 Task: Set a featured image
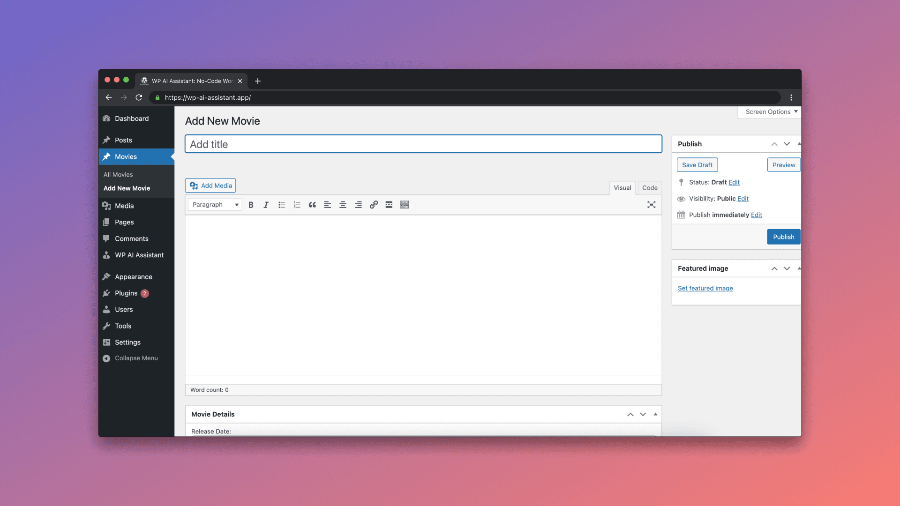[x=705, y=288]
